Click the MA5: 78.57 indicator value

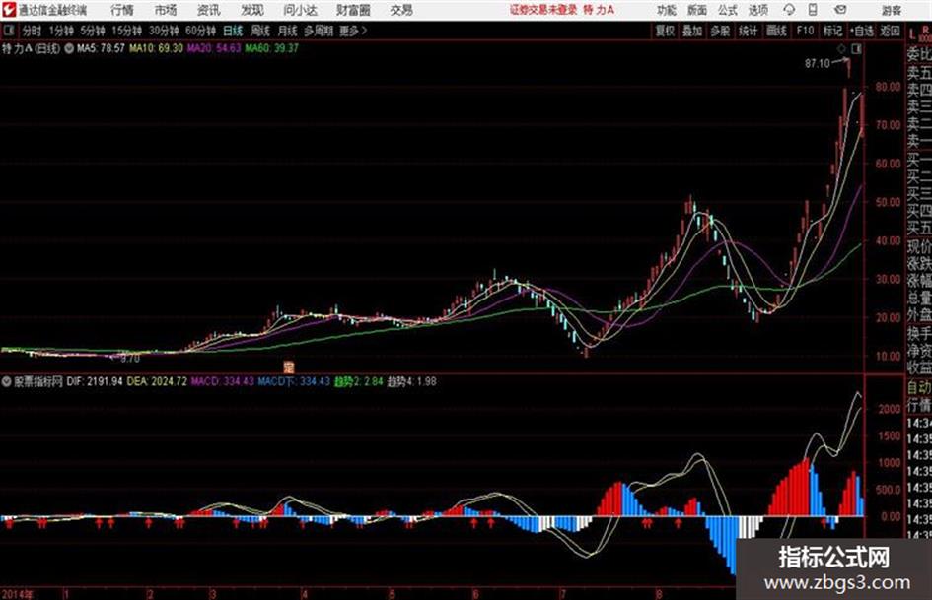pyautogui.click(x=101, y=48)
